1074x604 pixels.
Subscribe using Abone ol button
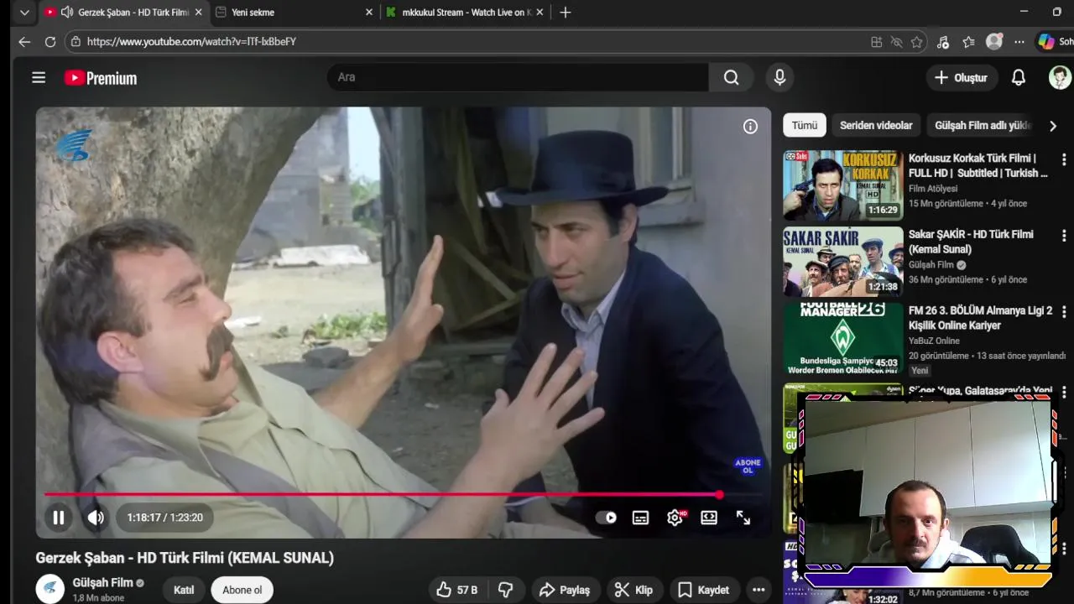click(242, 590)
